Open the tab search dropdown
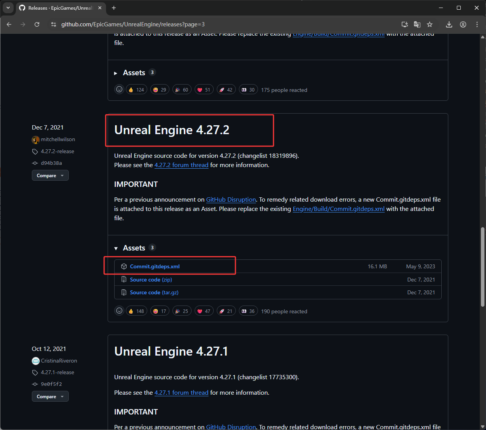 tap(8, 8)
